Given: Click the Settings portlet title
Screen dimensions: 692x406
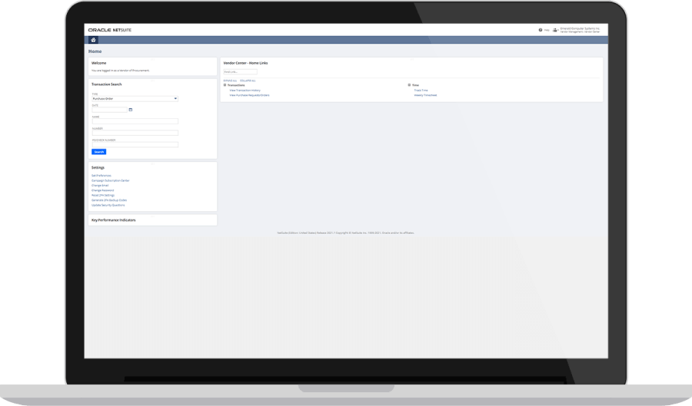Looking at the screenshot, I should coord(98,168).
